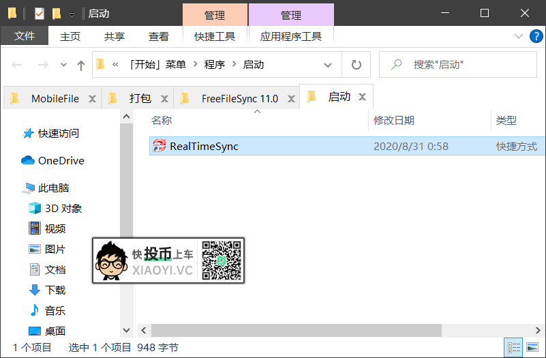Close the FreeFileSync 11.0 tab
Viewport: 546px width, 358px height.
pos(291,99)
